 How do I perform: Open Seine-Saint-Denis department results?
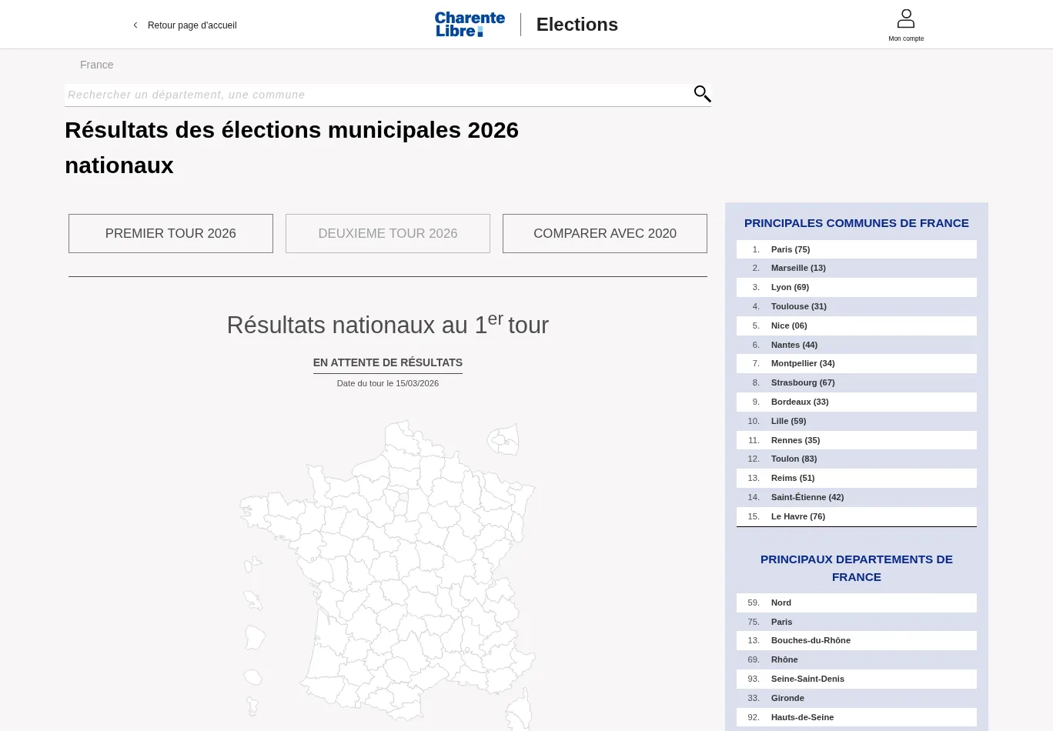click(807, 679)
